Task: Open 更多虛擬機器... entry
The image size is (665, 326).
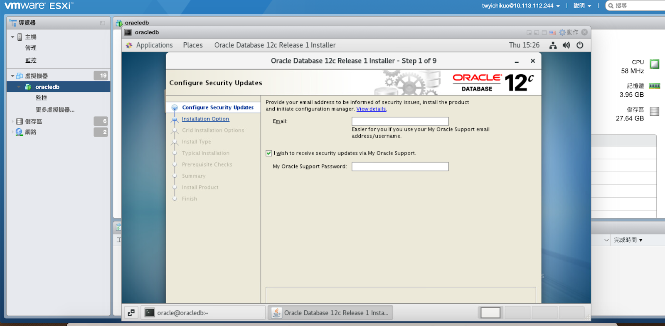Action: coord(55,110)
